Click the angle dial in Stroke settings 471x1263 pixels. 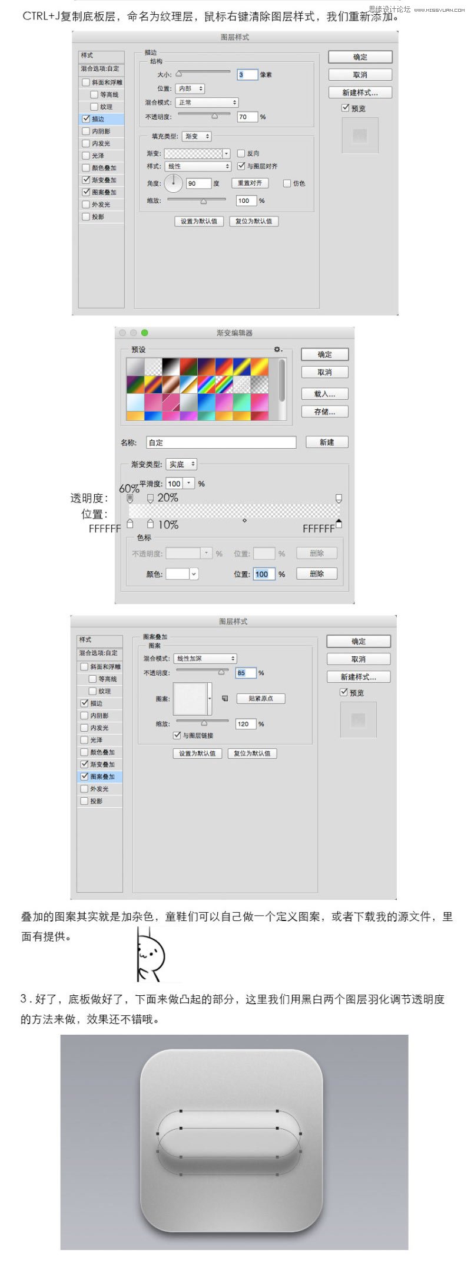coord(174,183)
